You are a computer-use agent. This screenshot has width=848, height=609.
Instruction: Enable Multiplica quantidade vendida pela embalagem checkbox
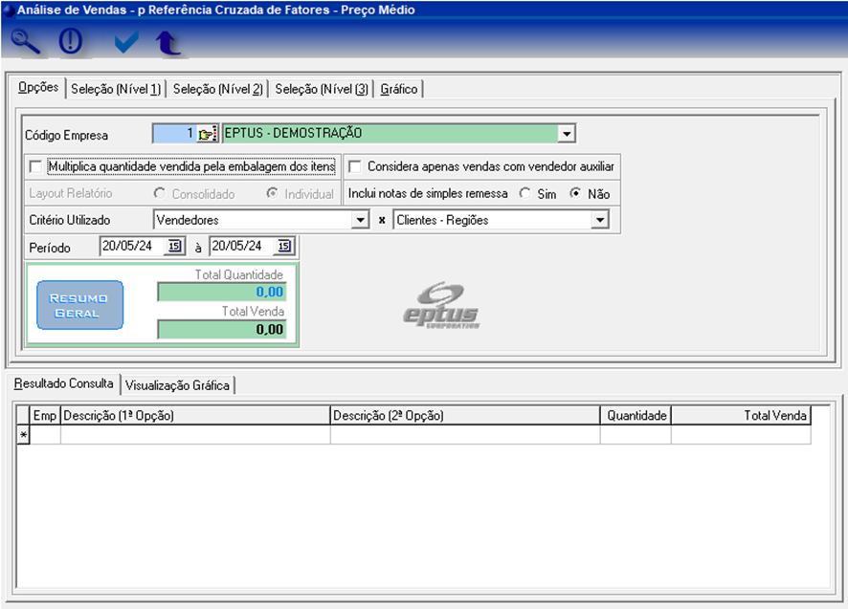[x=35, y=167]
